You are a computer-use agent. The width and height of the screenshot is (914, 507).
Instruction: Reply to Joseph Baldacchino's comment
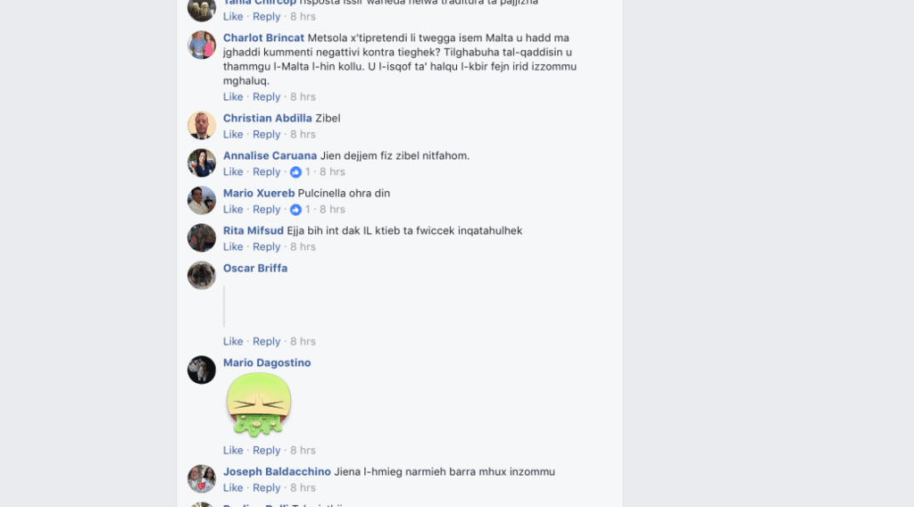(x=266, y=487)
